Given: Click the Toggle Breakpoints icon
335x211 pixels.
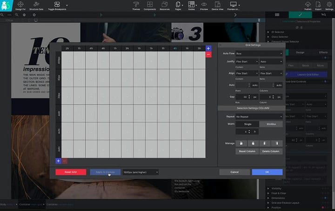Looking at the screenshot, I should [x=57, y=4].
